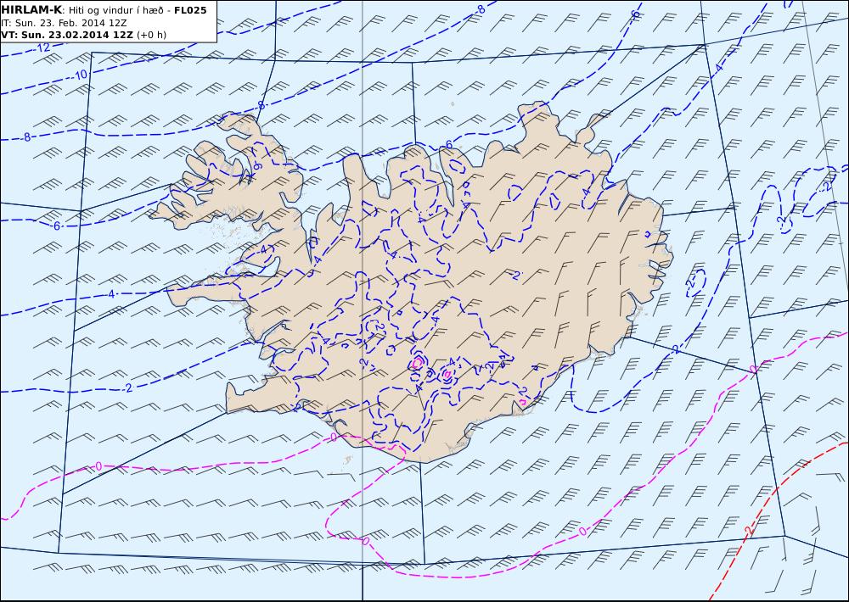Click the (+0 h) forecast offset text
Viewport: 849px width, 602px height.
(x=152, y=35)
